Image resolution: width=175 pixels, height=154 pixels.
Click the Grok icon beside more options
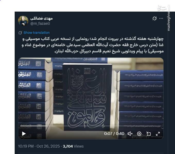(x=155, y=19)
